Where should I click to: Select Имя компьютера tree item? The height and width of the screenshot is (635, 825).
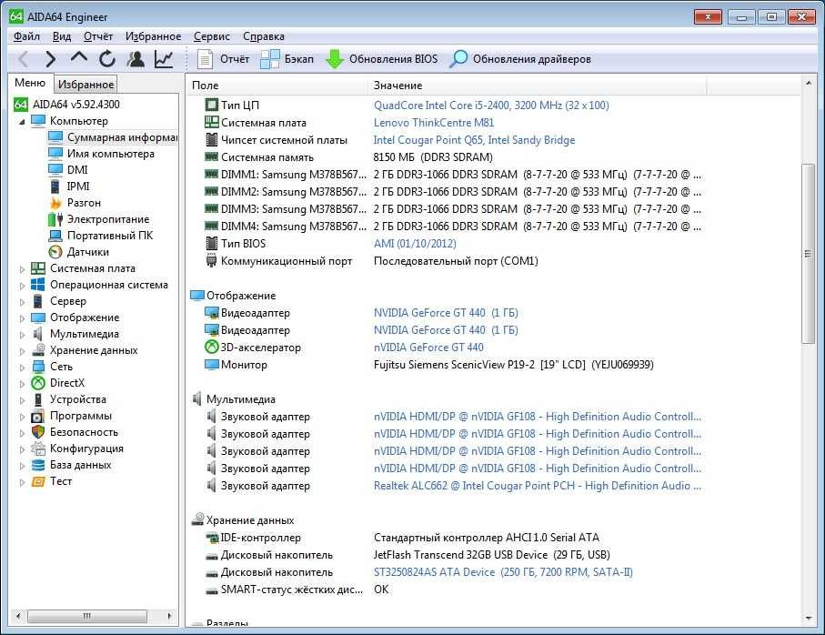[x=101, y=154]
